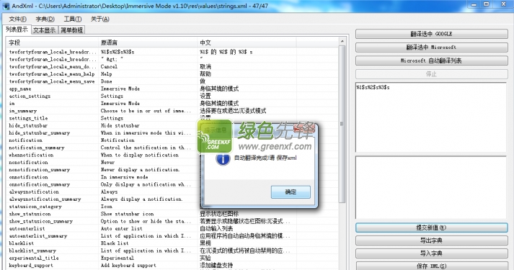
Task: Select the statusicon_category row
Action: pyautogui.click(x=172, y=207)
